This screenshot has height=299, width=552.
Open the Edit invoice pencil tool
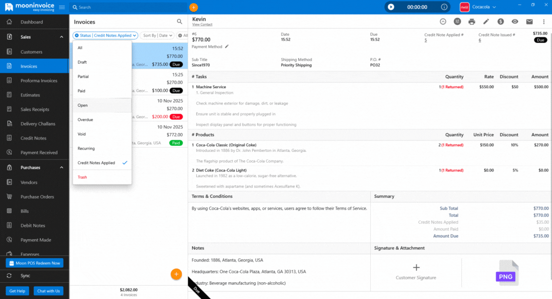[486, 22]
